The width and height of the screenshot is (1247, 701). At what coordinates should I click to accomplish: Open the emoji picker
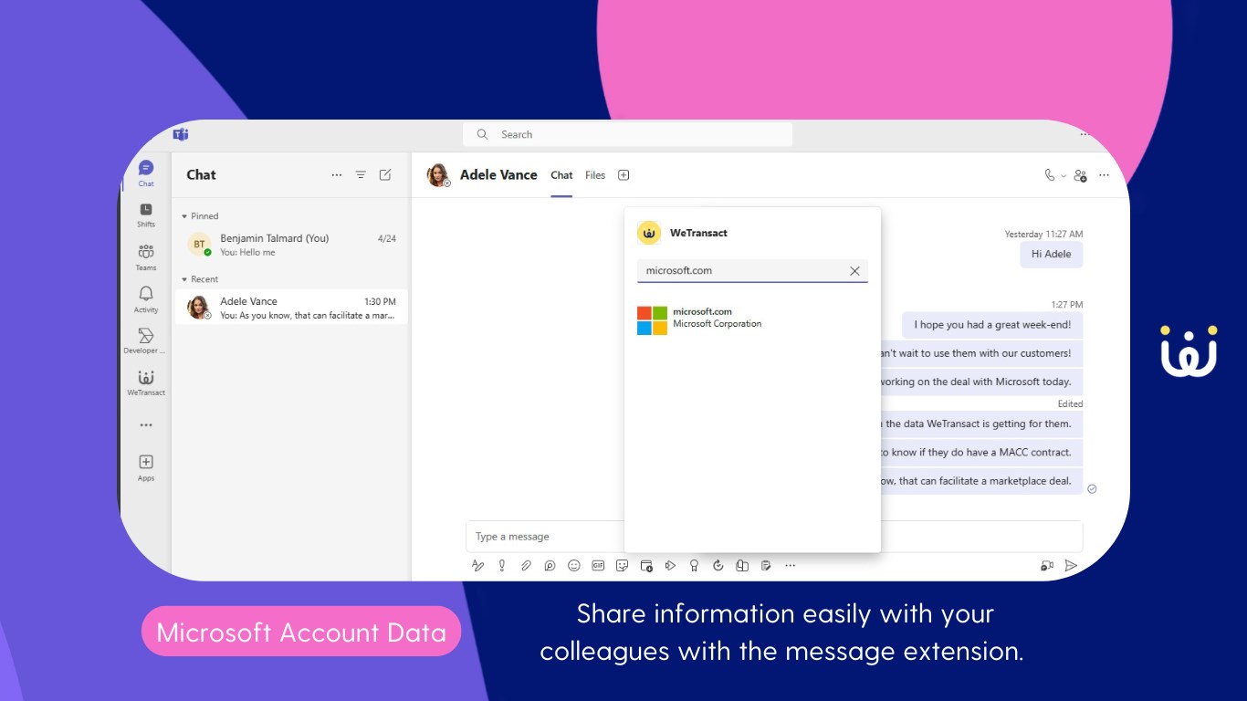(574, 566)
